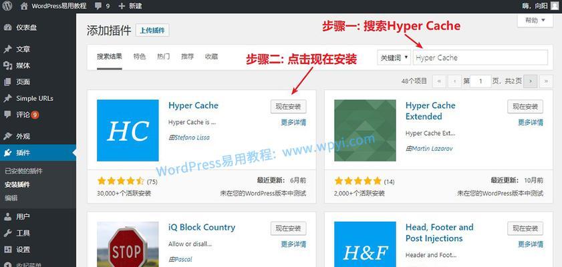Image resolution: width=562 pixels, height=267 pixels.
Task: Click the Hyper Cache Extended title
Action: (430, 111)
